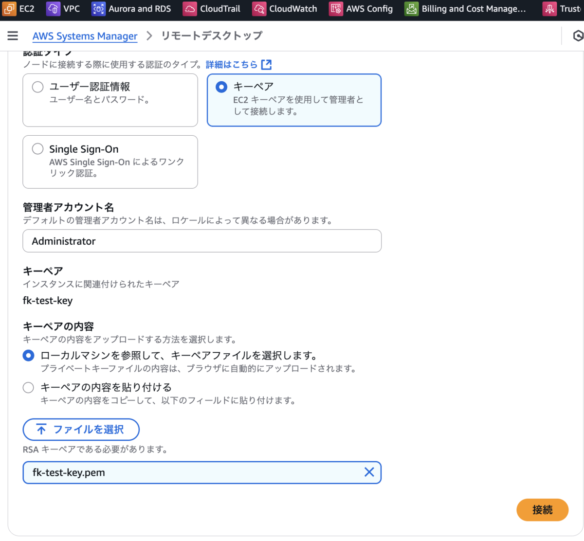The width and height of the screenshot is (584, 541).
Task: Open the CloudTrail shortcut icon
Action: pyautogui.click(x=190, y=9)
